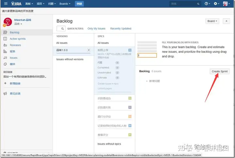
Task: Select the 查看评分 epic
Action: pyautogui.click(x=103, y=135)
